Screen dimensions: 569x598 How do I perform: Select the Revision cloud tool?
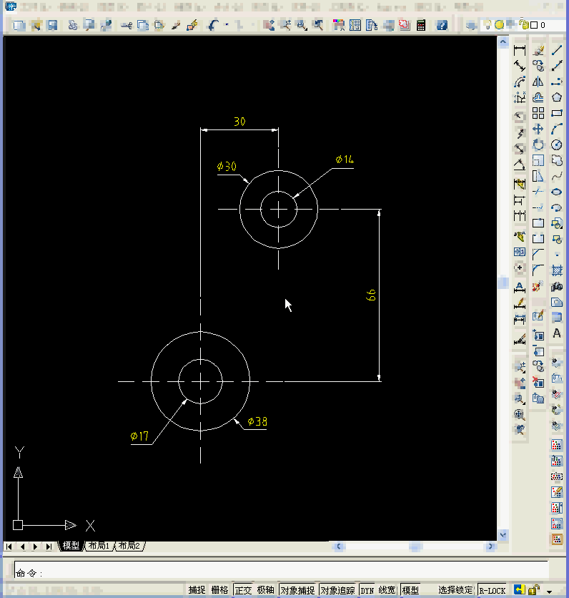557,160
